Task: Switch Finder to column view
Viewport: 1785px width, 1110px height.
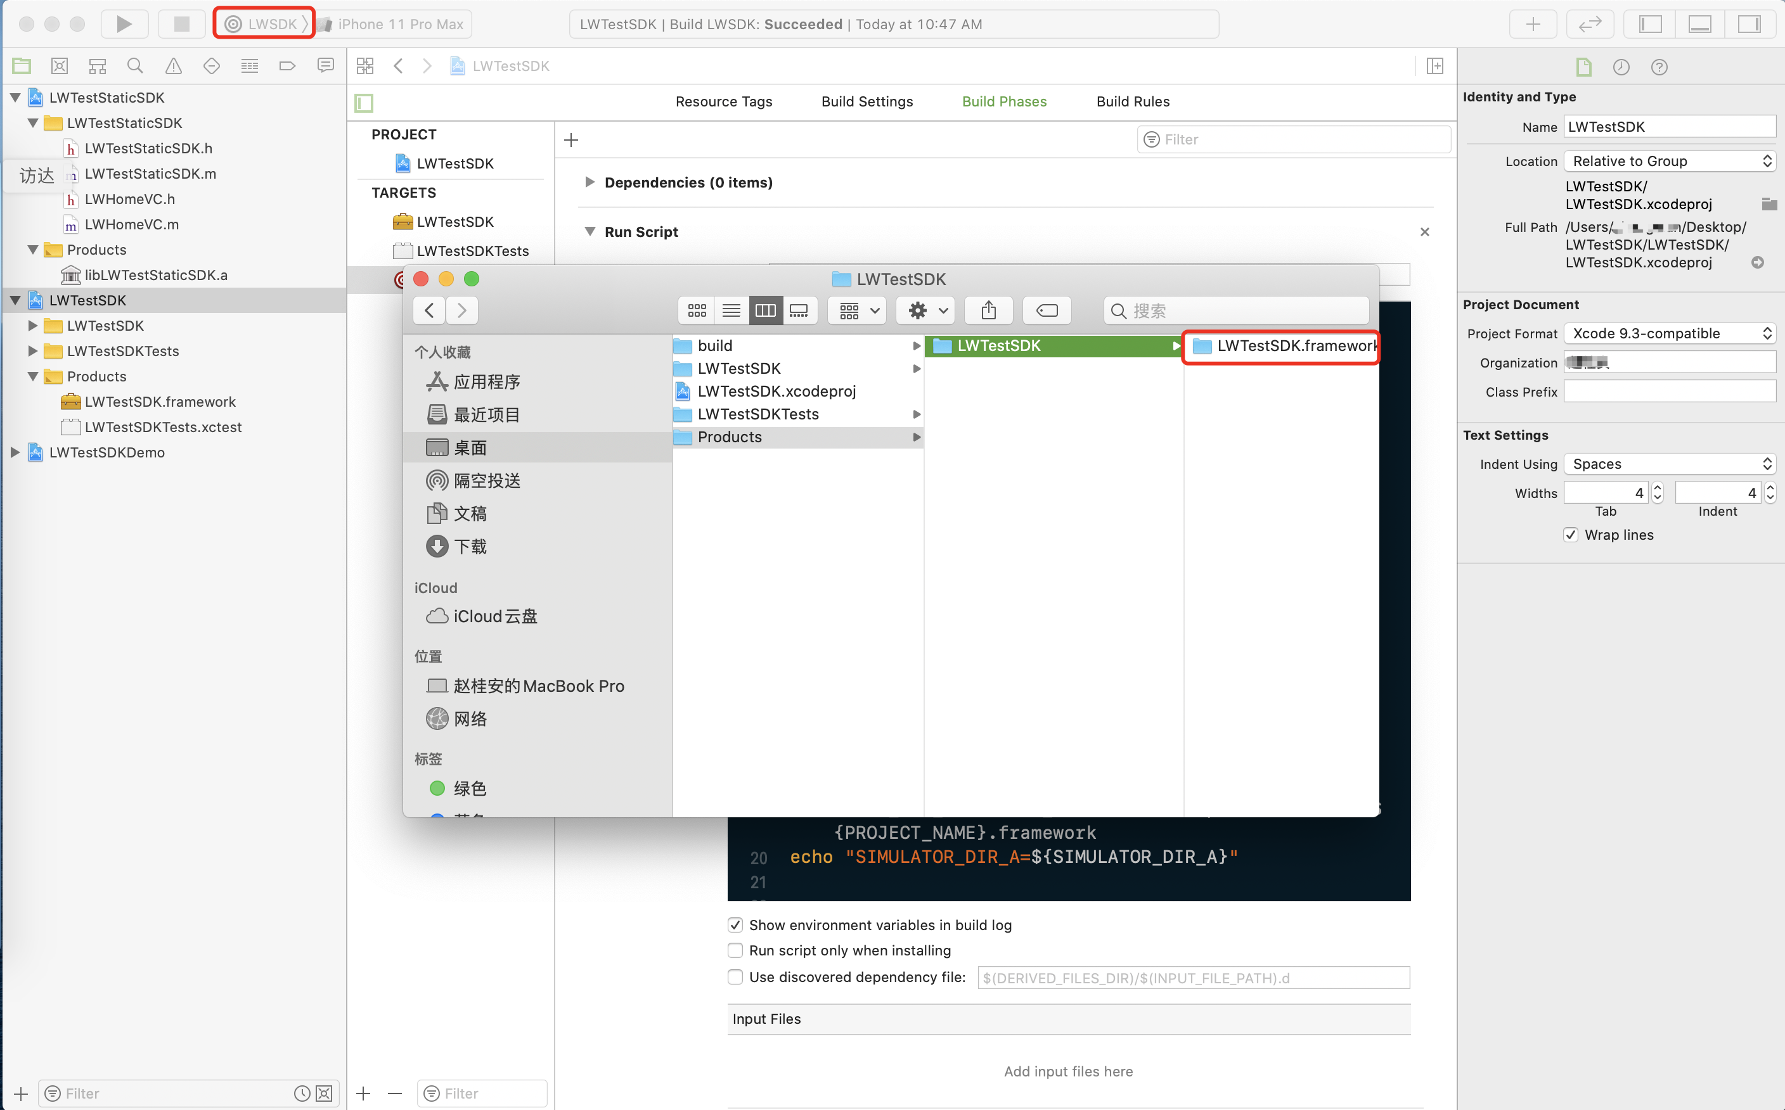Action: click(x=765, y=310)
